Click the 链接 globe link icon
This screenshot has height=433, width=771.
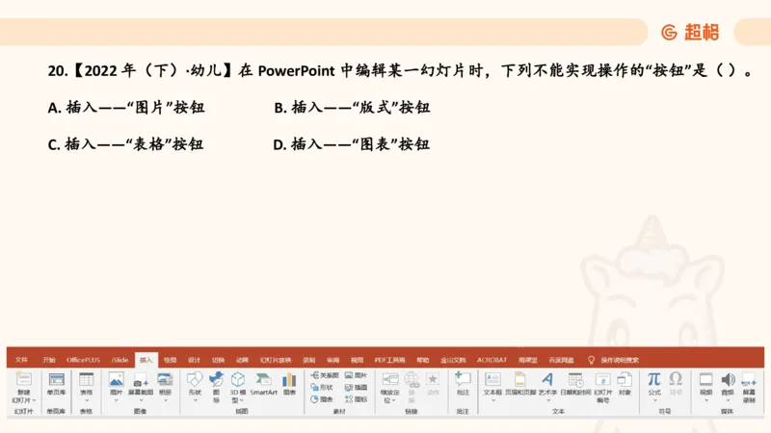412,379
